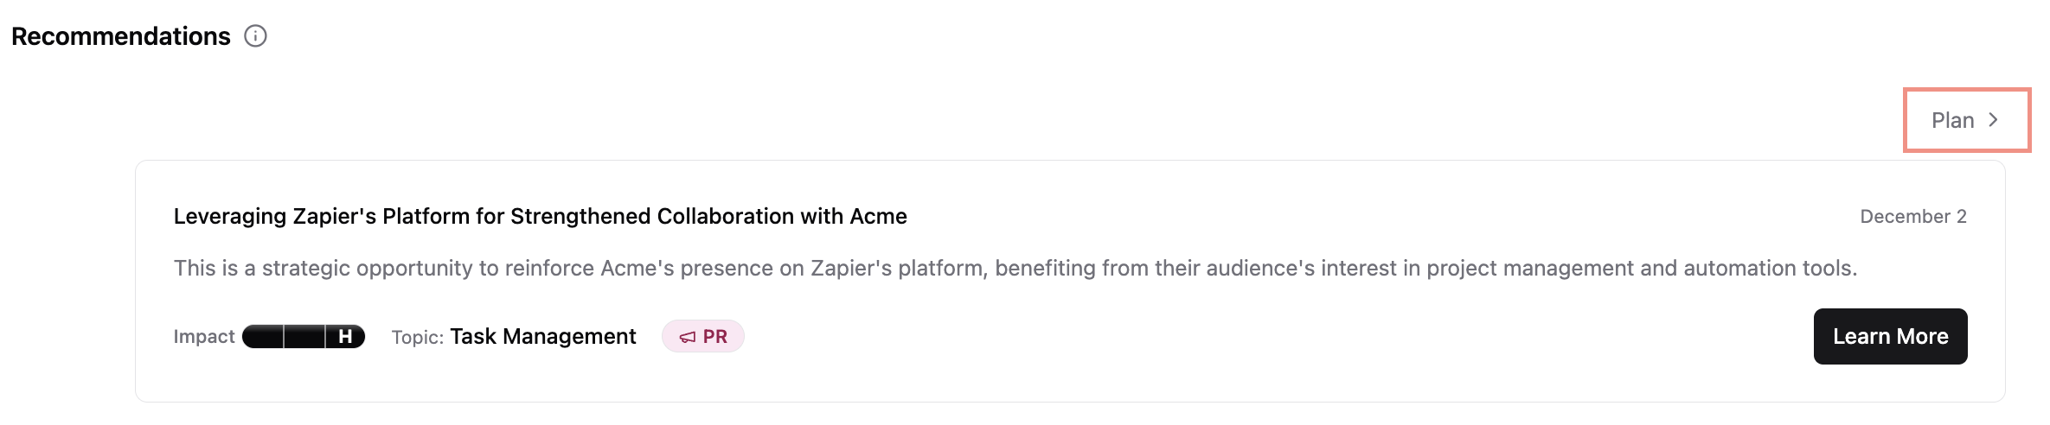Click the 'H' high segment of the Impact bar

pyautogui.click(x=345, y=337)
